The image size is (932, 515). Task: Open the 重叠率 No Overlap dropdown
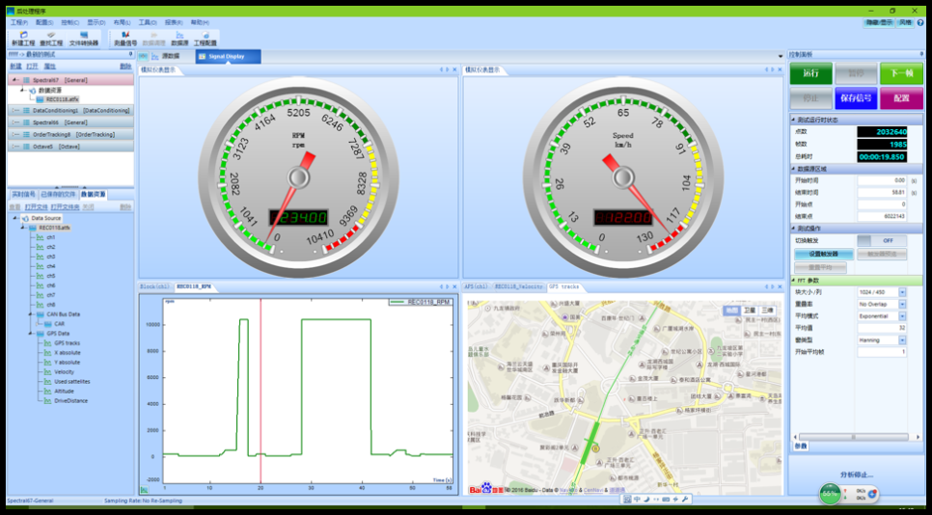[x=902, y=304]
